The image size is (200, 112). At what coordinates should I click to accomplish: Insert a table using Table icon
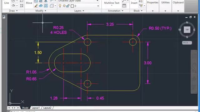coord(124,6)
